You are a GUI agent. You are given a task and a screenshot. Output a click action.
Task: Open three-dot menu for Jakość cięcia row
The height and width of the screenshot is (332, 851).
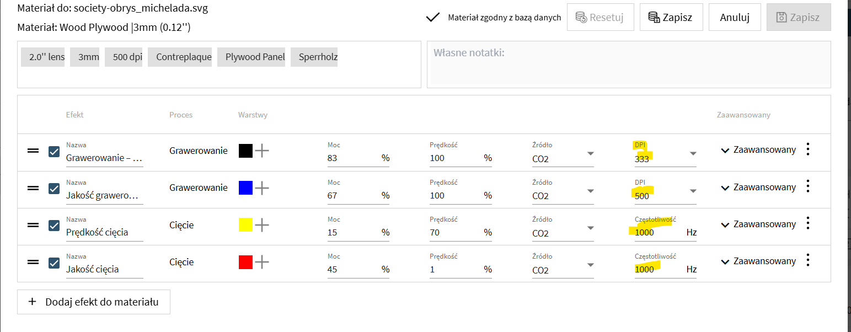pos(808,261)
